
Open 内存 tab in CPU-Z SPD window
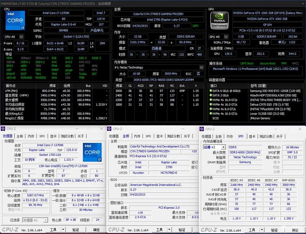coord(229,136)
